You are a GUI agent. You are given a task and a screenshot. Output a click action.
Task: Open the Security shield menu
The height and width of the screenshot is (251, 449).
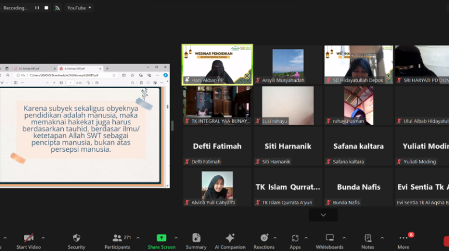[77, 242]
